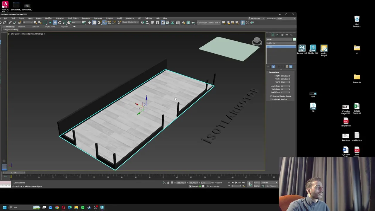Viewport: 375px width, 211px height.
Task: Toggle the Angle Snap icon
Action: pos(105,23)
